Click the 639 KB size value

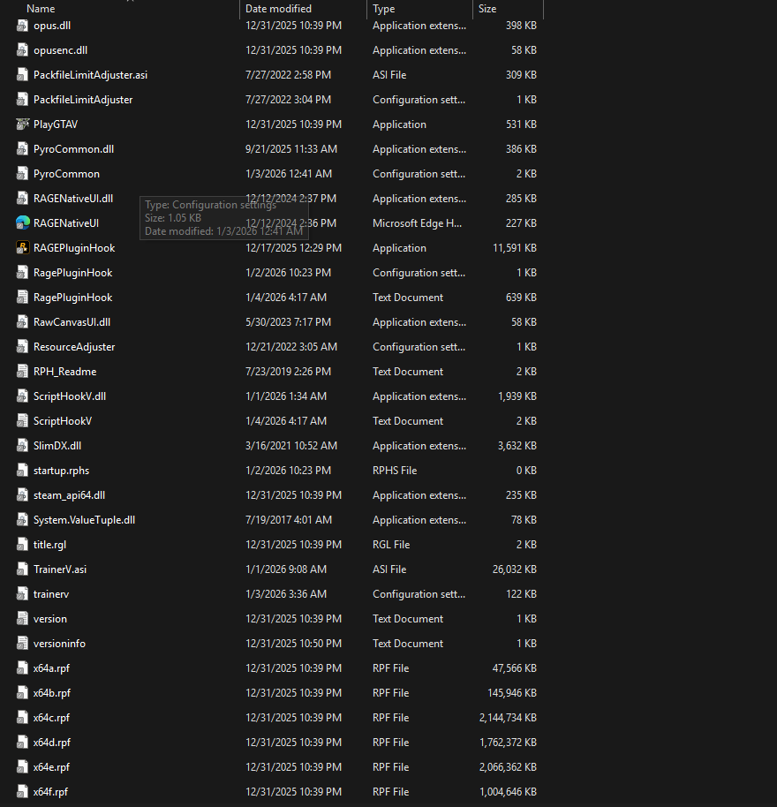coord(521,297)
